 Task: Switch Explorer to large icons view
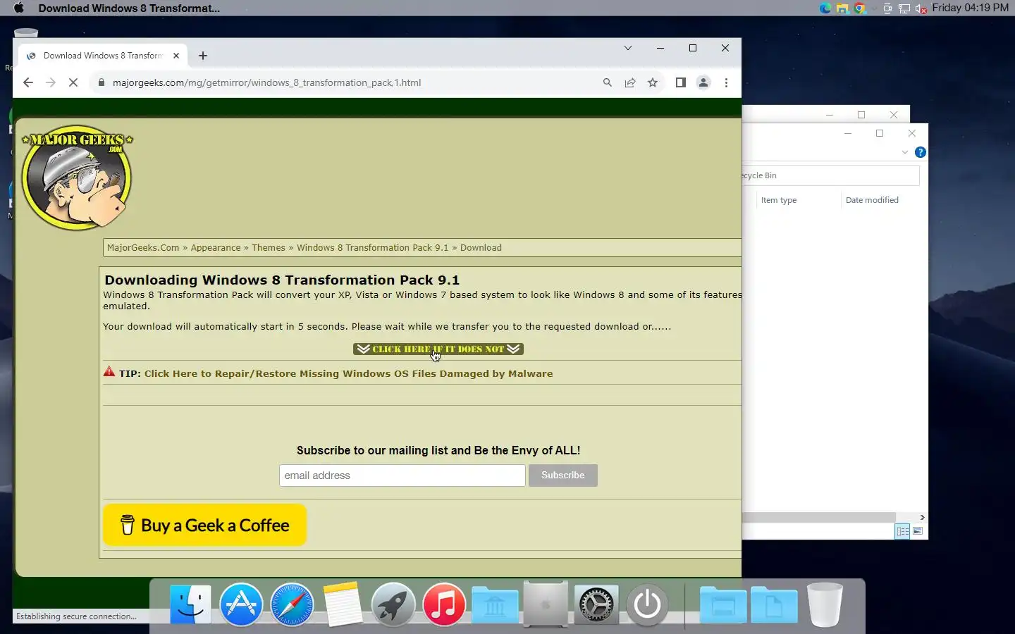918,531
